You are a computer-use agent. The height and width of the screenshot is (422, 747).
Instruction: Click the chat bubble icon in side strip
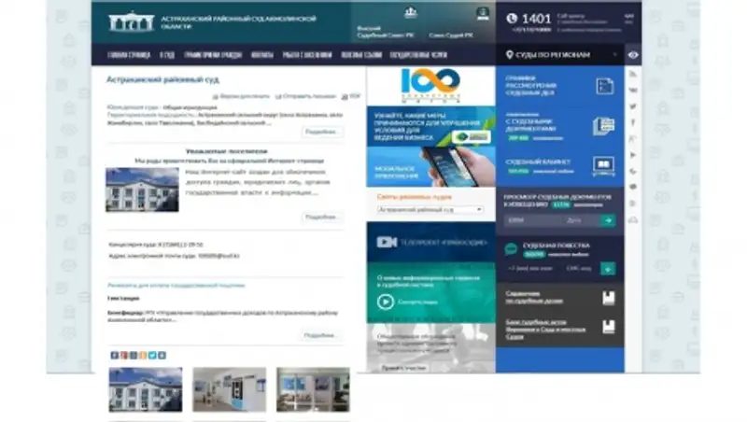click(633, 187)
